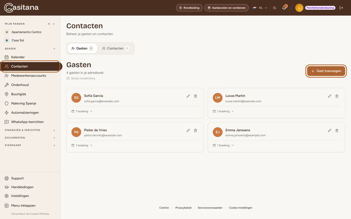This screenshot has width=351, height=219.
Task: Open Colofon footer link
Action: pos(164,208)
